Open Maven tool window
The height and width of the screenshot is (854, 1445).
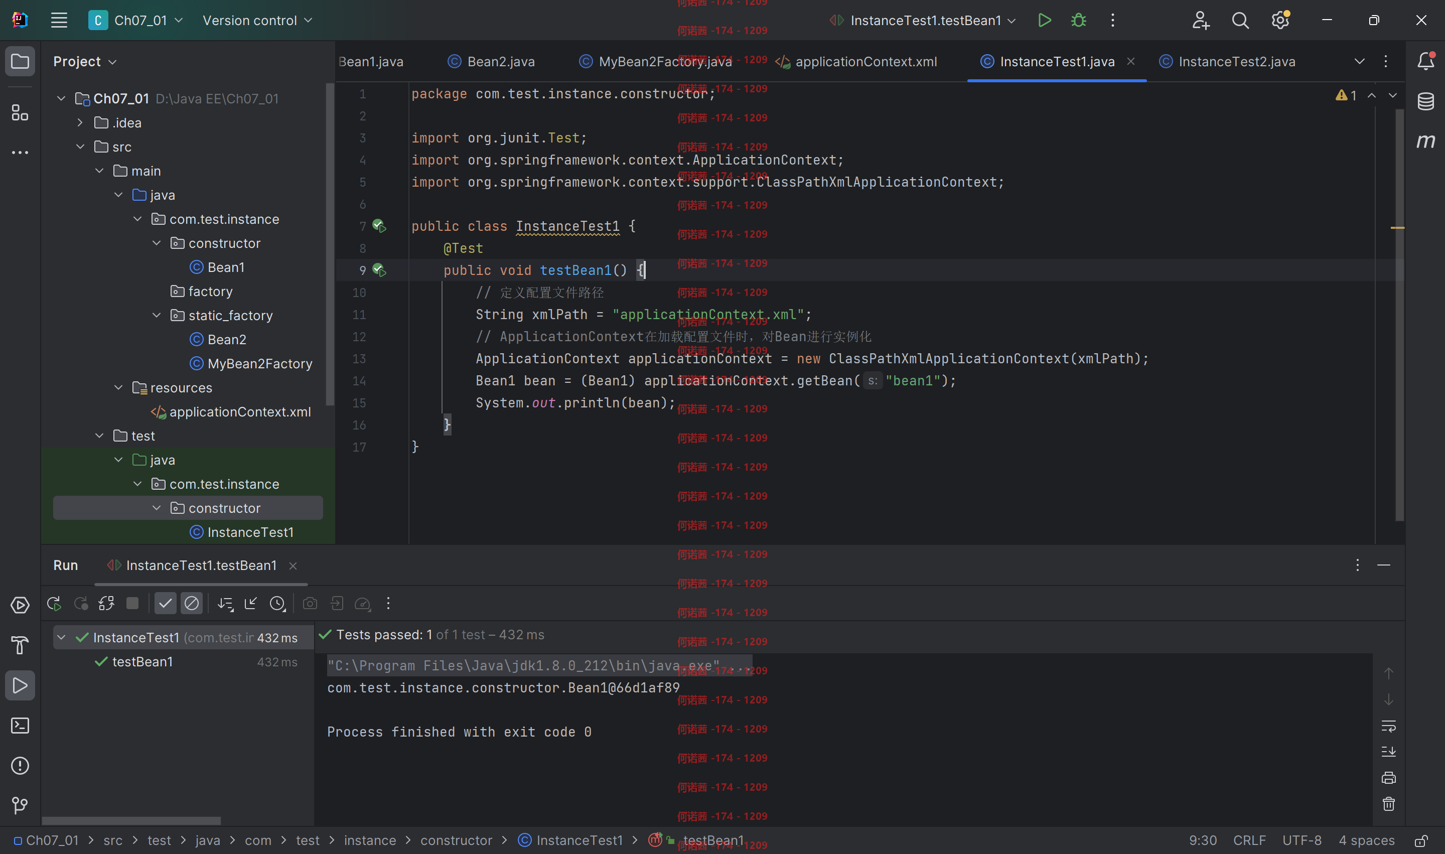pos(1425,141)
